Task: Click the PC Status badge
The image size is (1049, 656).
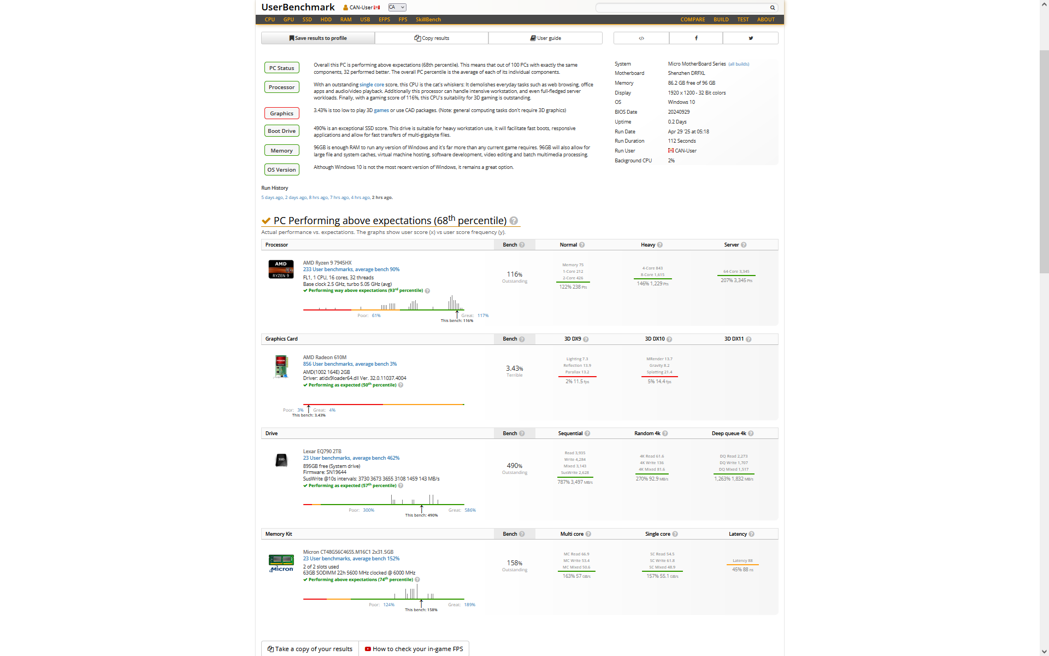Action: 281,68
